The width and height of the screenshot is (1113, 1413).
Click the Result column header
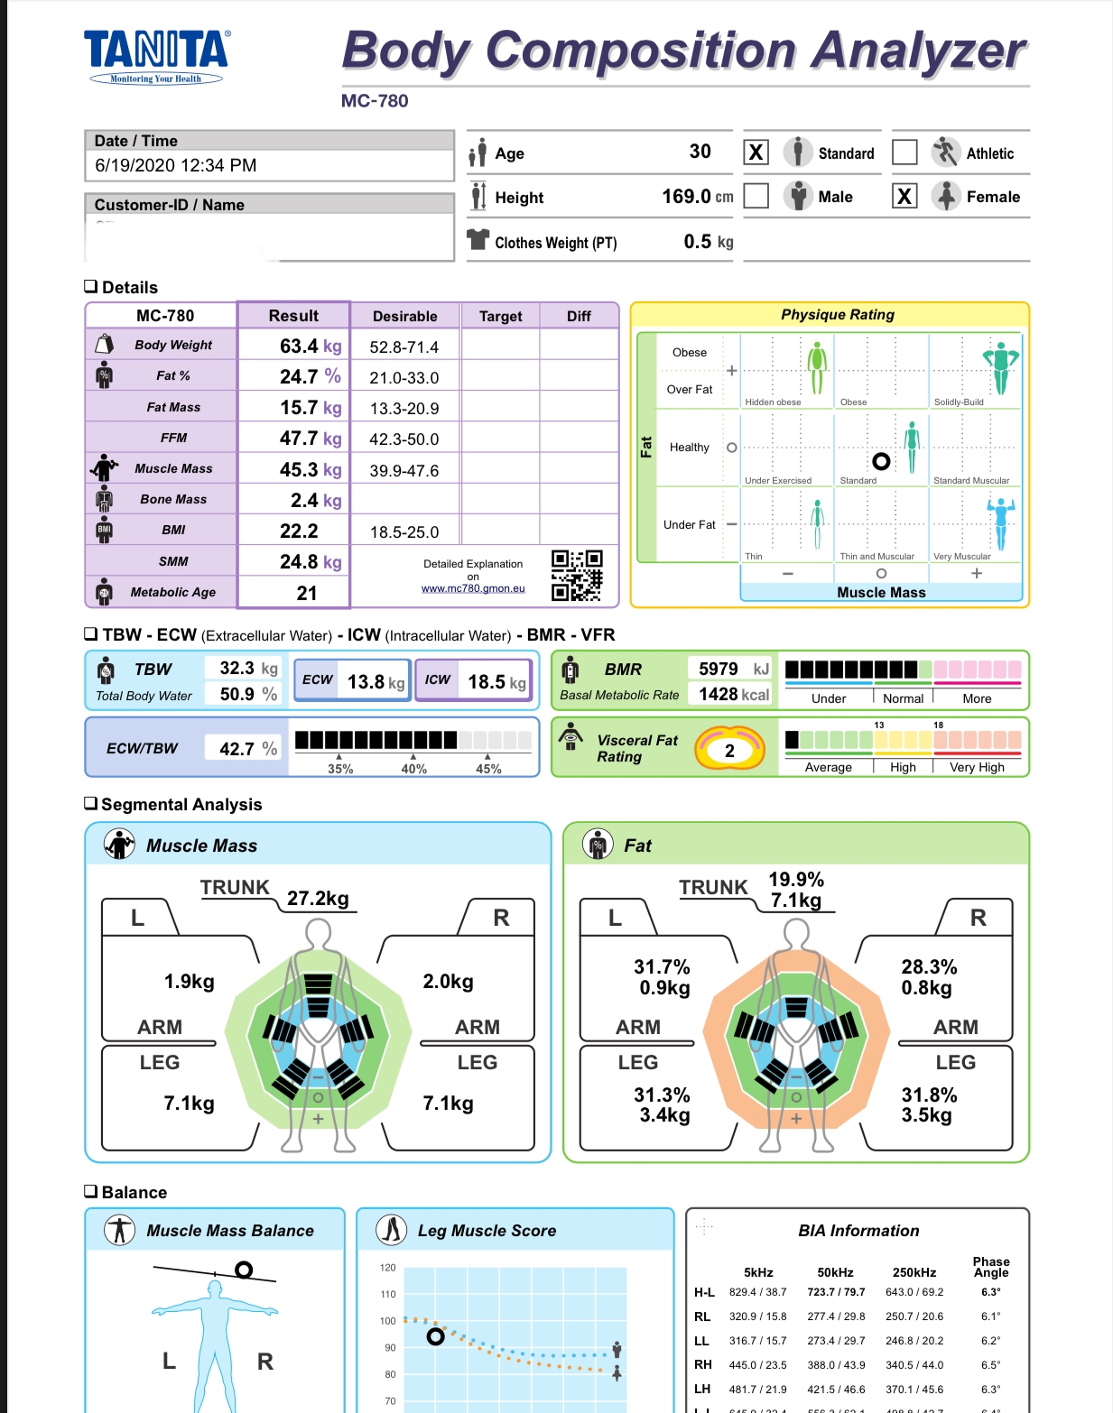pos(293,316)
